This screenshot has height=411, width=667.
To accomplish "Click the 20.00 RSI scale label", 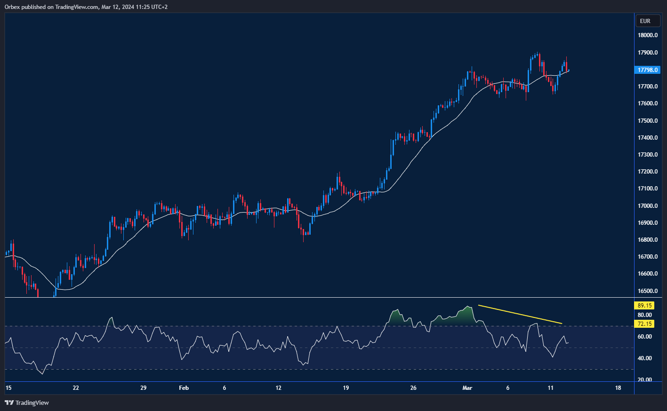I will [x=644, y=380].
